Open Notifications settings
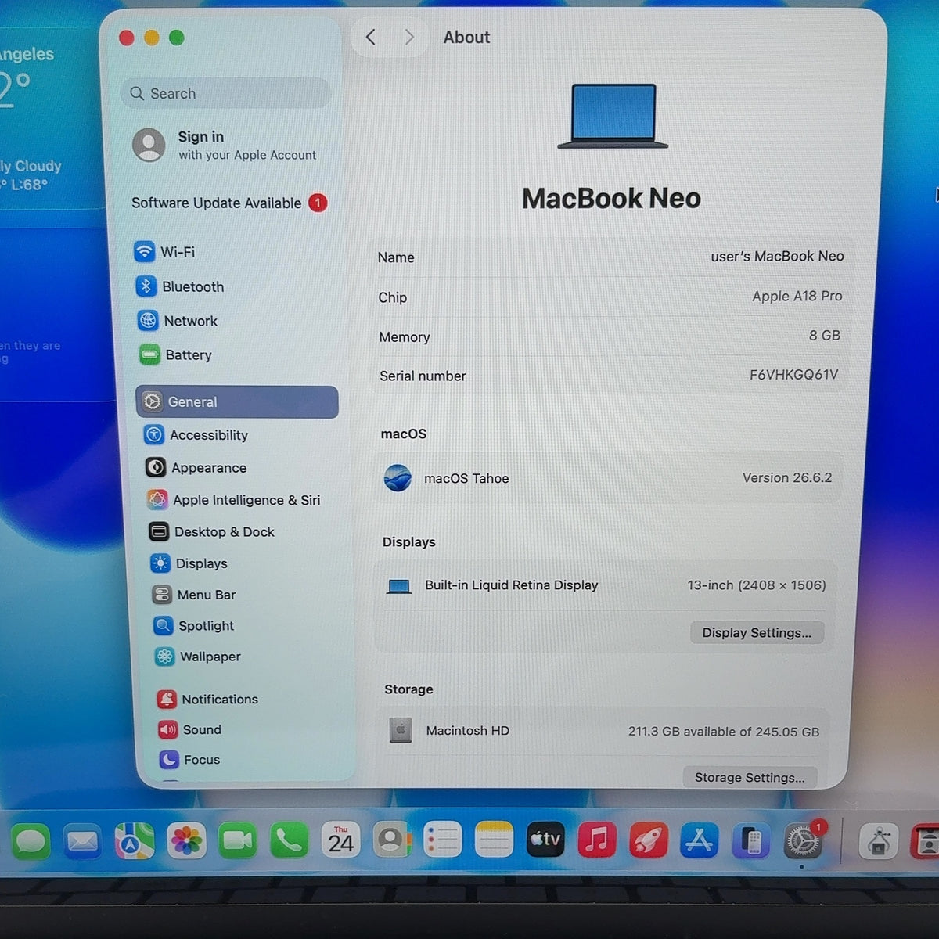Viewport: 939px width, 939px height. (207, 699)
